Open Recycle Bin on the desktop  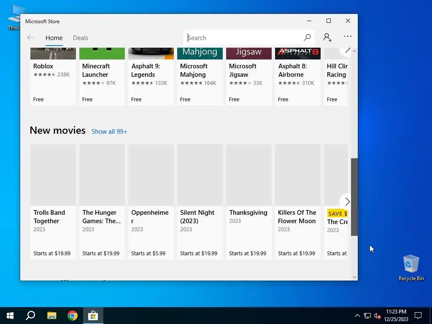pyautogui.click(x=411, y=268)
